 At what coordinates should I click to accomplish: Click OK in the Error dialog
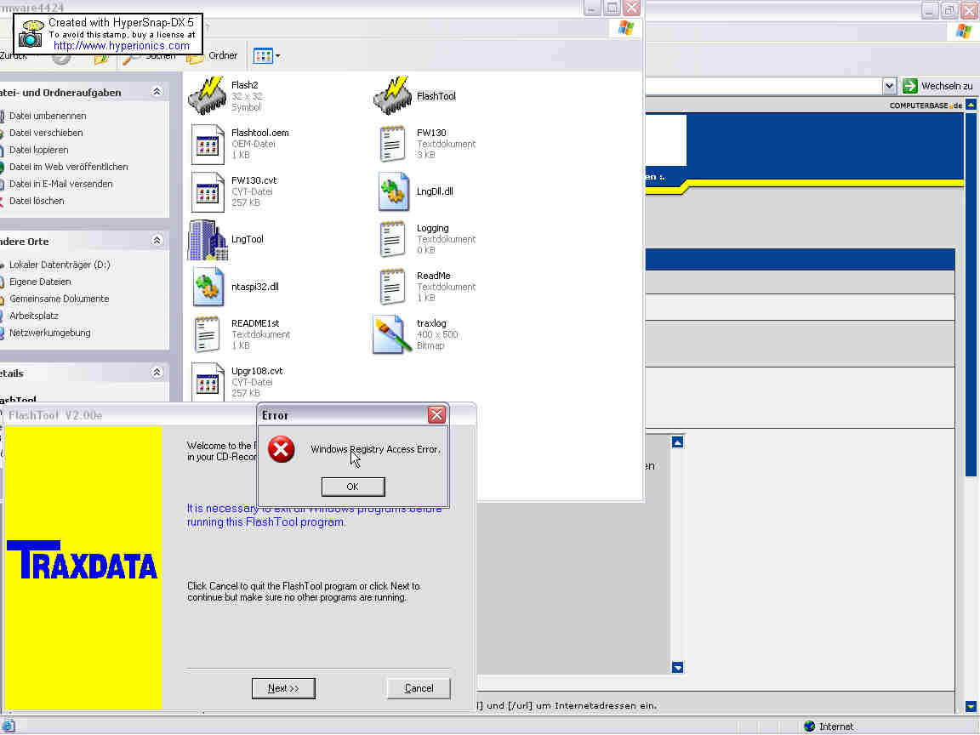pos(352,487)
